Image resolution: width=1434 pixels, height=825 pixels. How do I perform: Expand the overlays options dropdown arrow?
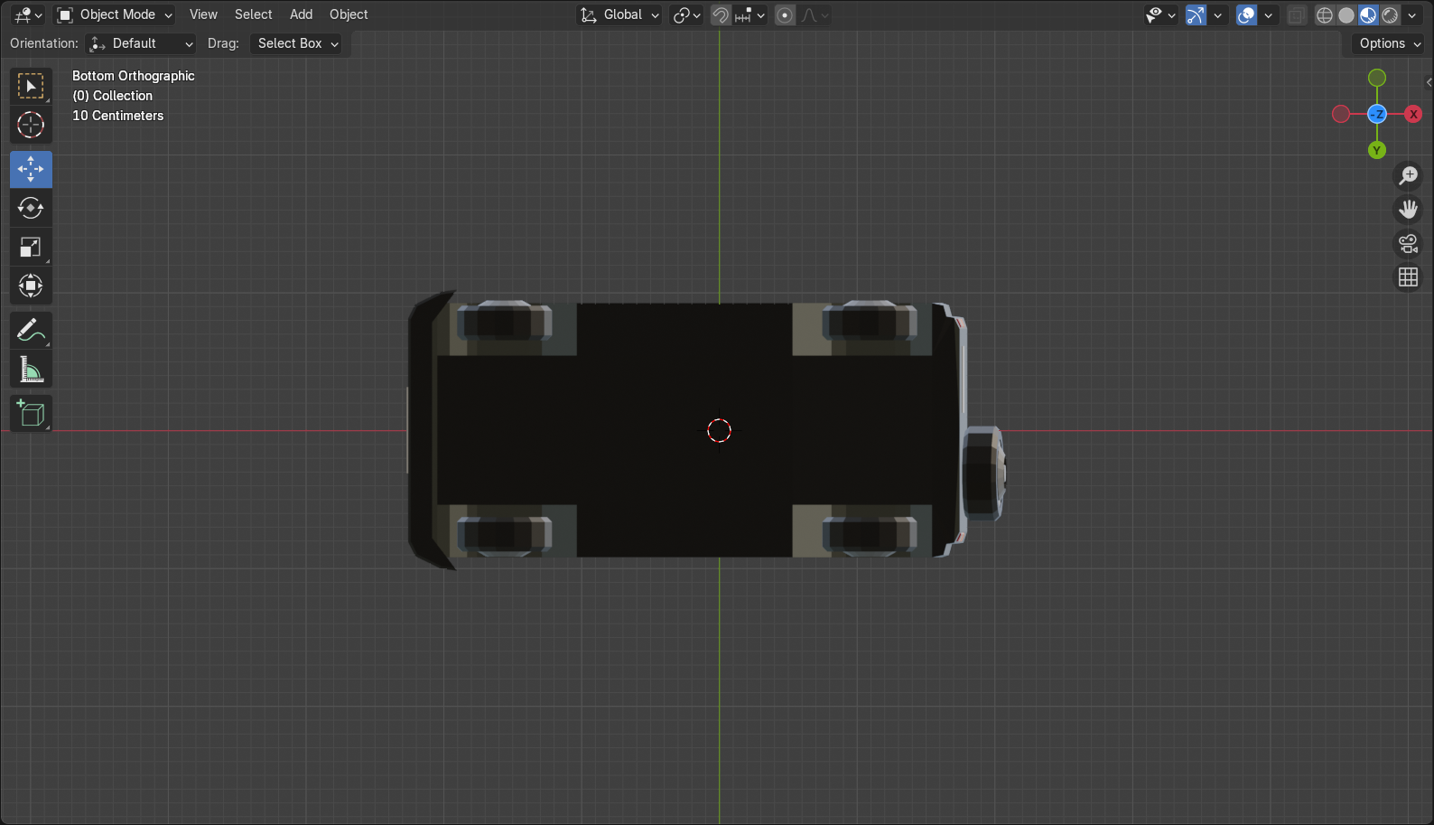[x=1269, y=14]
